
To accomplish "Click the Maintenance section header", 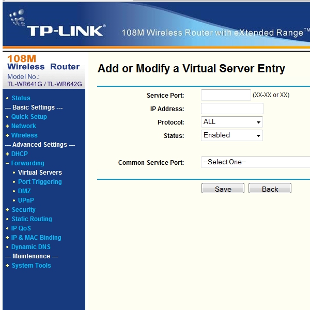I will (x=32, y=256).
